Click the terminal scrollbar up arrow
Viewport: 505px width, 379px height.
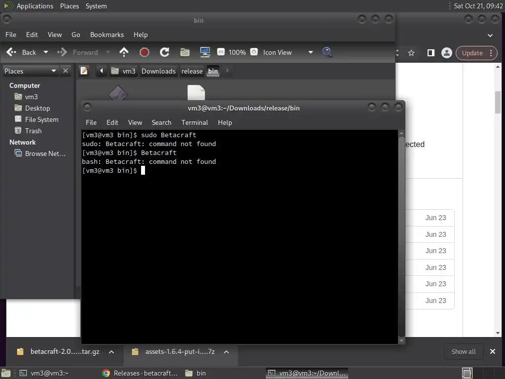point(401,133)
